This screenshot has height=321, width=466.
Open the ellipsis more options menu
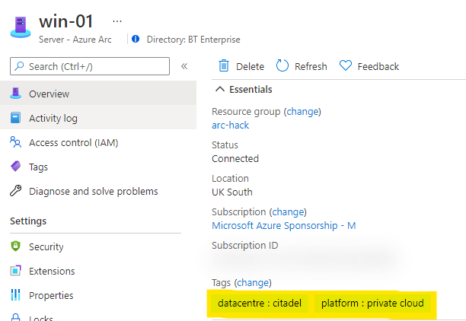[x=116, y=21]
